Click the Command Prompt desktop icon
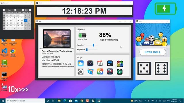Viewport: 184px width, 103px height. pos(4,76)
